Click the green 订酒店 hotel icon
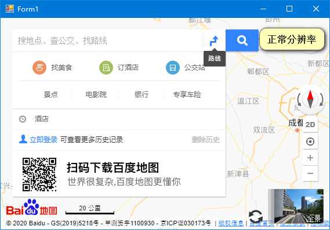The width and height of the screenshot is (330, 230). click(x=106, y=68)
